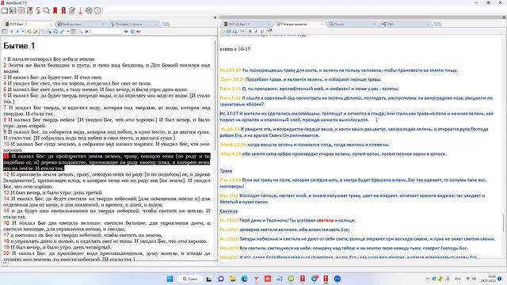The image size is (507, 285).
Task: Click the circular info icon in main toolbar
Action: 97,10
